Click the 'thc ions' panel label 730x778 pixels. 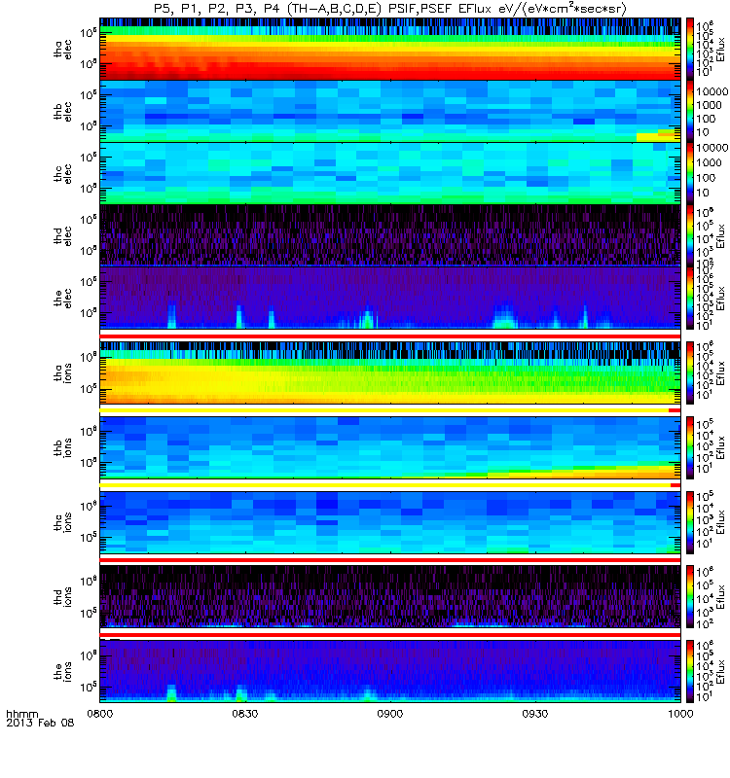coord(62,522)
